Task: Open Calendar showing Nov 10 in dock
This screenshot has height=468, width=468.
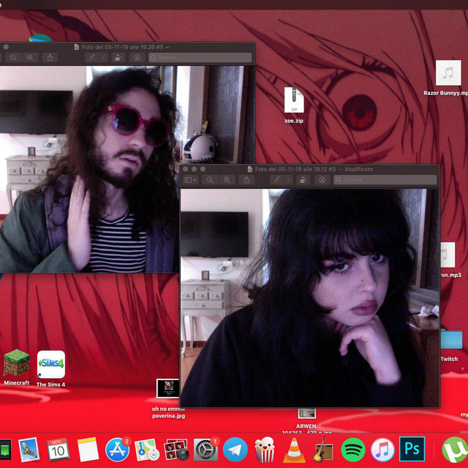Action: click(58, 450)
